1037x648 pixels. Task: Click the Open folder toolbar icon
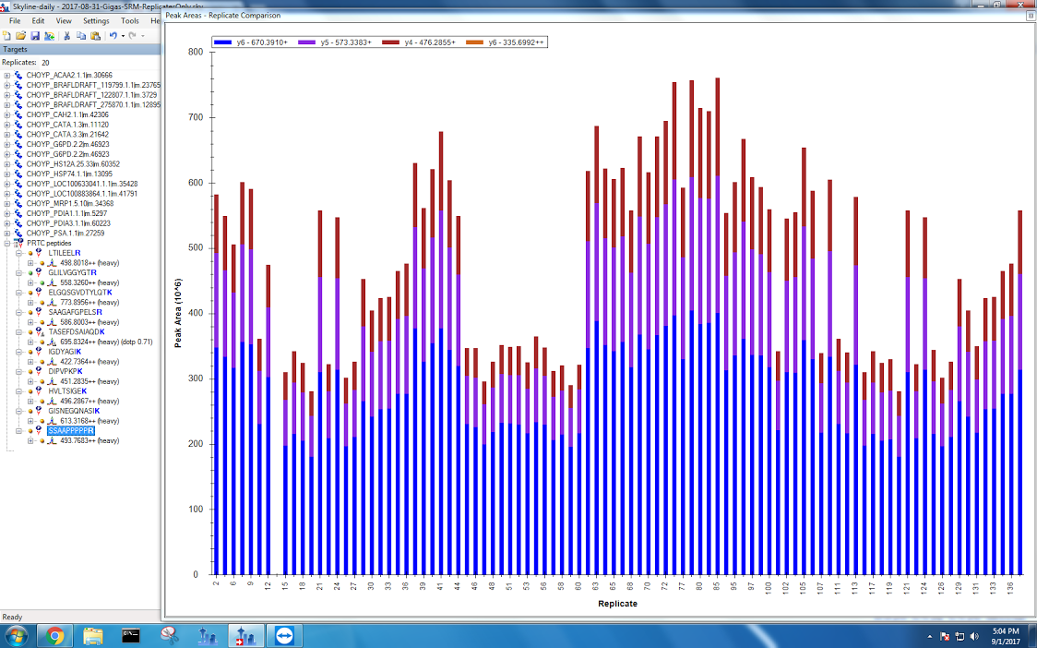[x=22, y=35]
